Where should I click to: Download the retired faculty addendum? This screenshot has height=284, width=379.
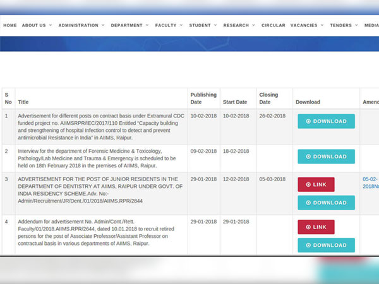click(327, 245)
